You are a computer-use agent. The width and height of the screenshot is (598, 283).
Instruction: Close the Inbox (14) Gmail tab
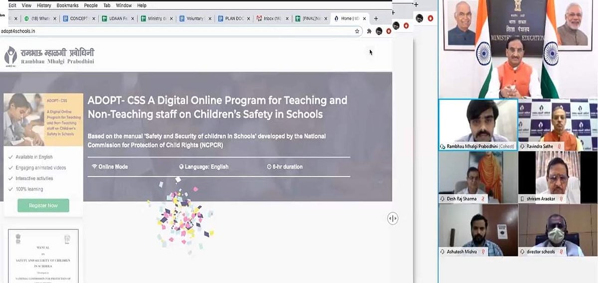(x=286, y=19)
